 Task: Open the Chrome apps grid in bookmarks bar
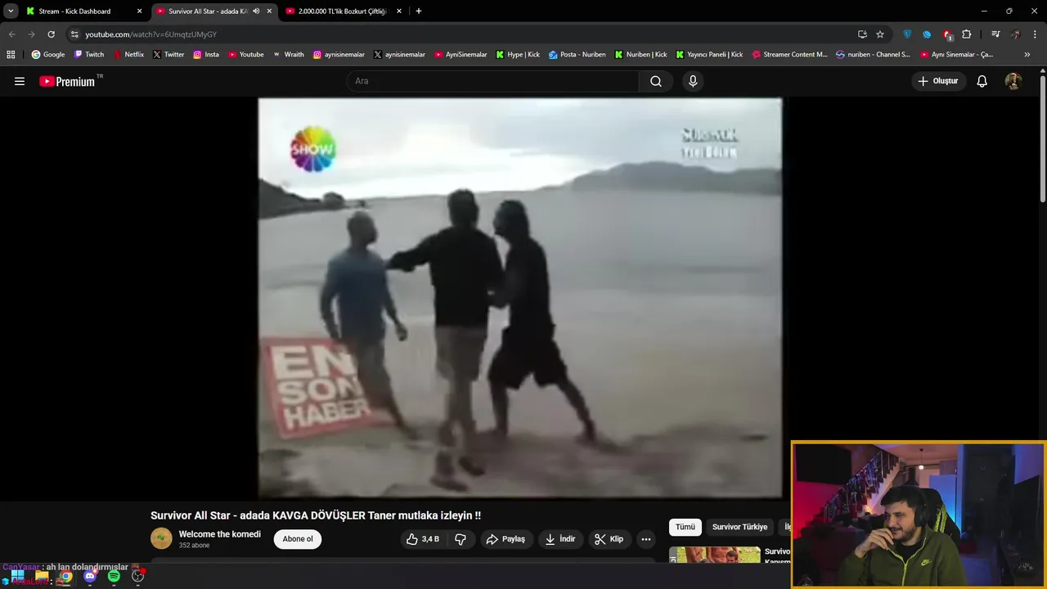click(x=11, y=55)
